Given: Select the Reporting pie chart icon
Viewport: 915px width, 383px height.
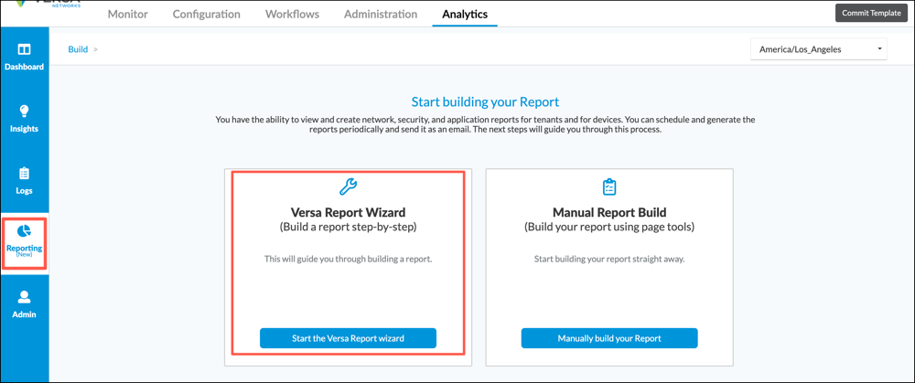Looking at the screenshot, I should [x=24, y=231].
